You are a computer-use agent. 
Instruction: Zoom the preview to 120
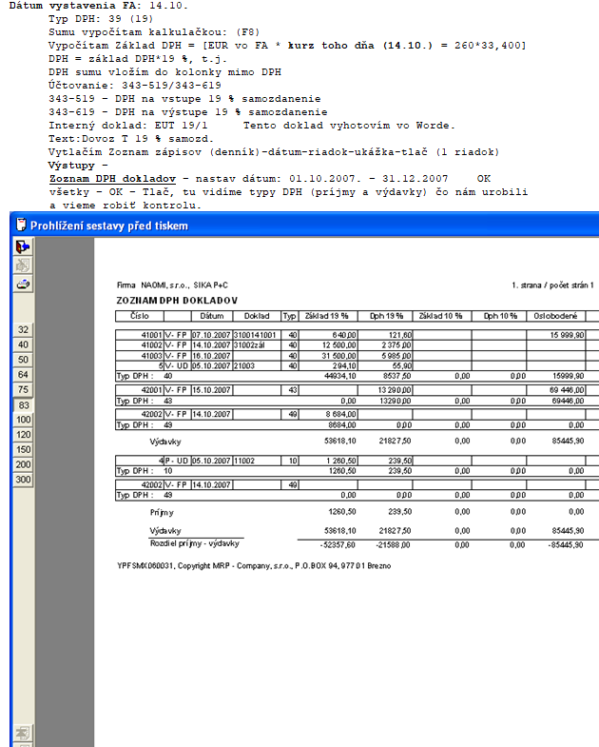click(x=23, y=435)
